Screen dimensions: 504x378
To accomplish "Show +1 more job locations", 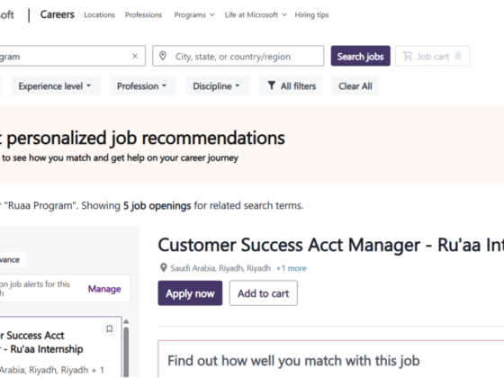I will pyautogui.click(x=292, y=268).
